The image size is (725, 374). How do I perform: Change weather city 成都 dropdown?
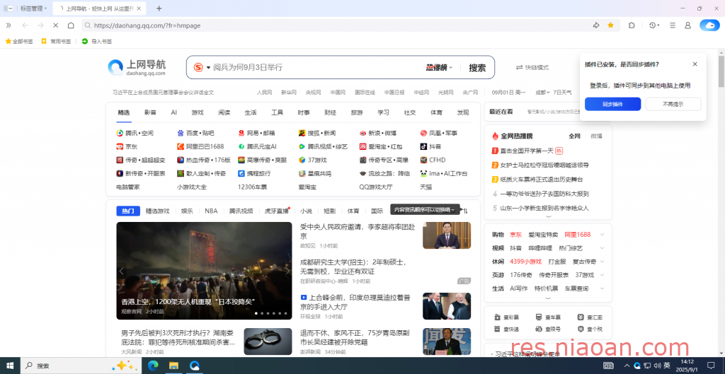point(542,93)
